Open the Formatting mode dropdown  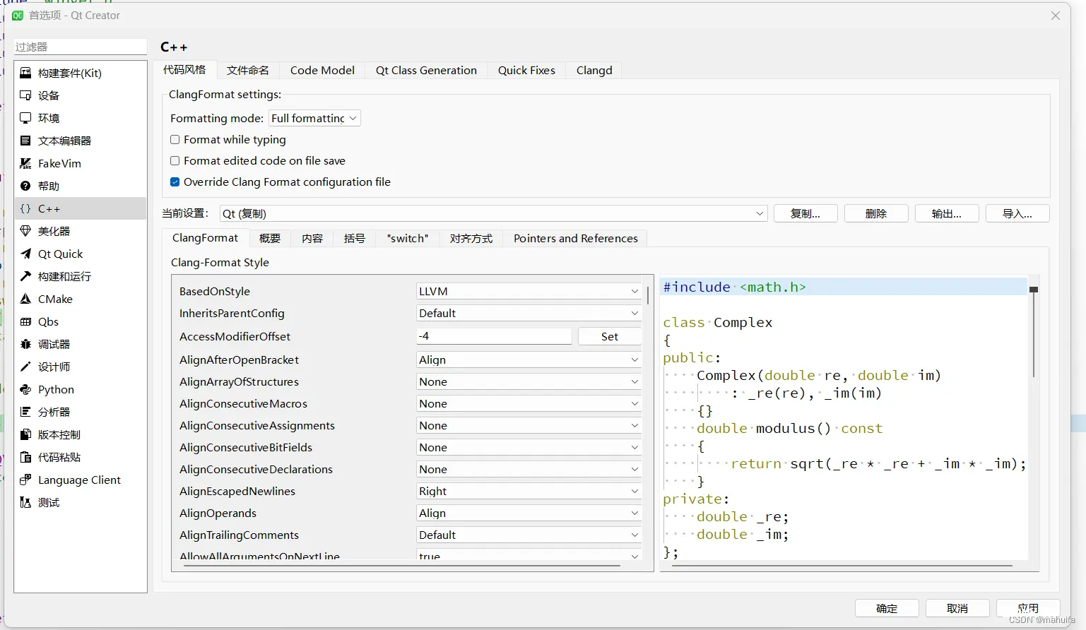tap(314, 118)
